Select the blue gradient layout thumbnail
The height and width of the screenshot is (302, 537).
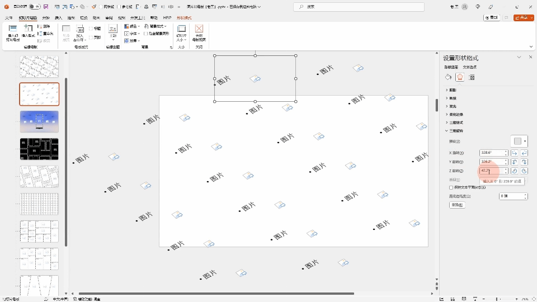[x=39, y=121]
